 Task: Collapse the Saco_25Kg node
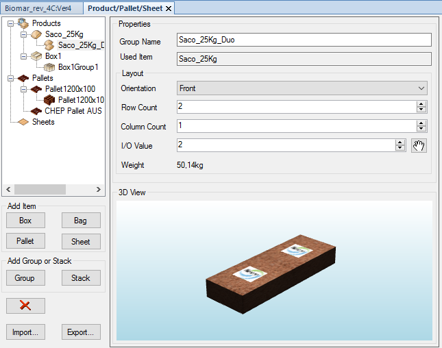coord(23,34)
